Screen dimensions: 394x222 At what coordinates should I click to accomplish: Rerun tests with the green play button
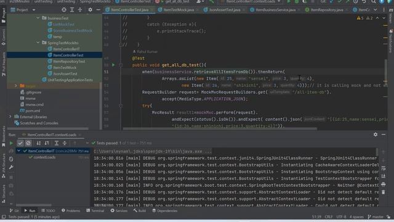11,143
